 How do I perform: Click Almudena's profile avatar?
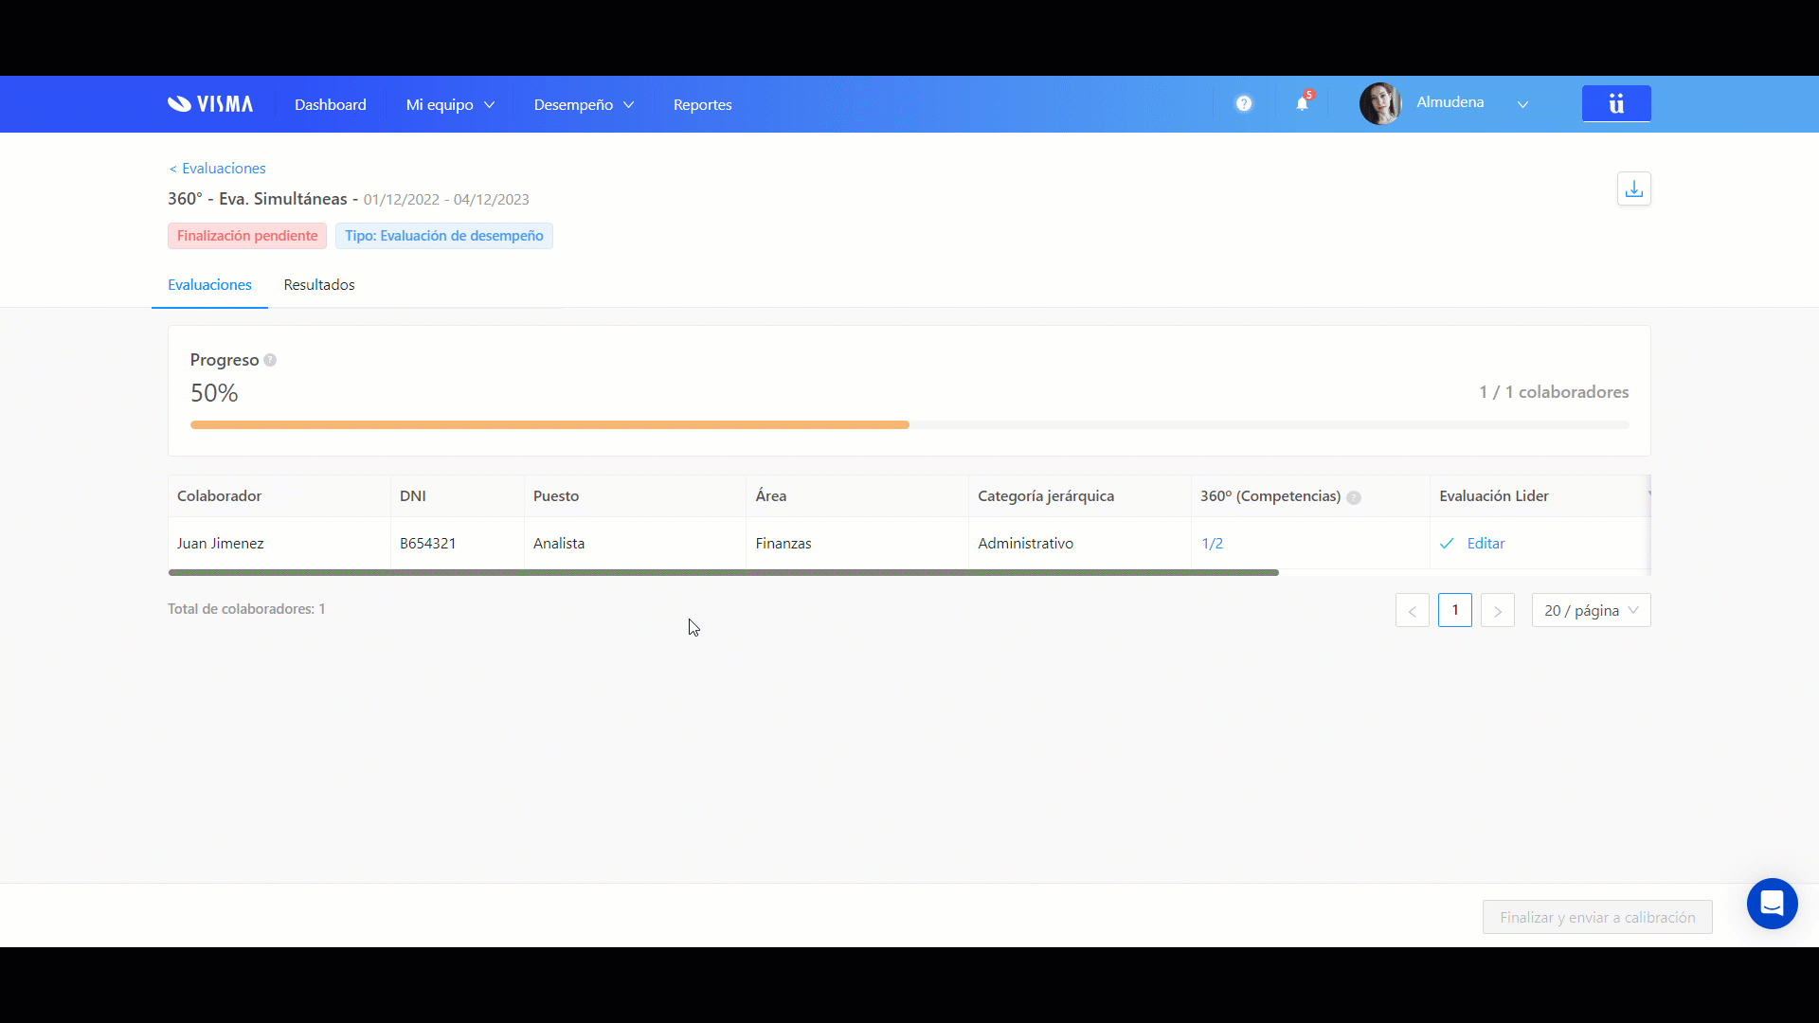pyautogui.click(x=1380, y=103)
